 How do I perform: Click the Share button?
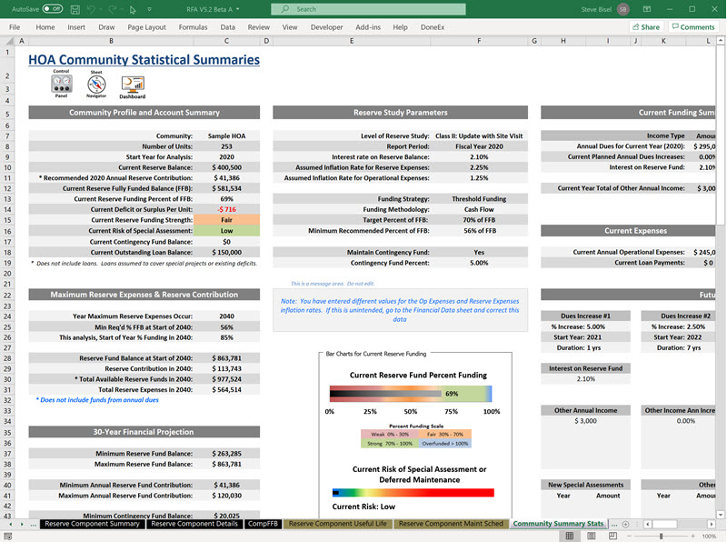[645, 27]
